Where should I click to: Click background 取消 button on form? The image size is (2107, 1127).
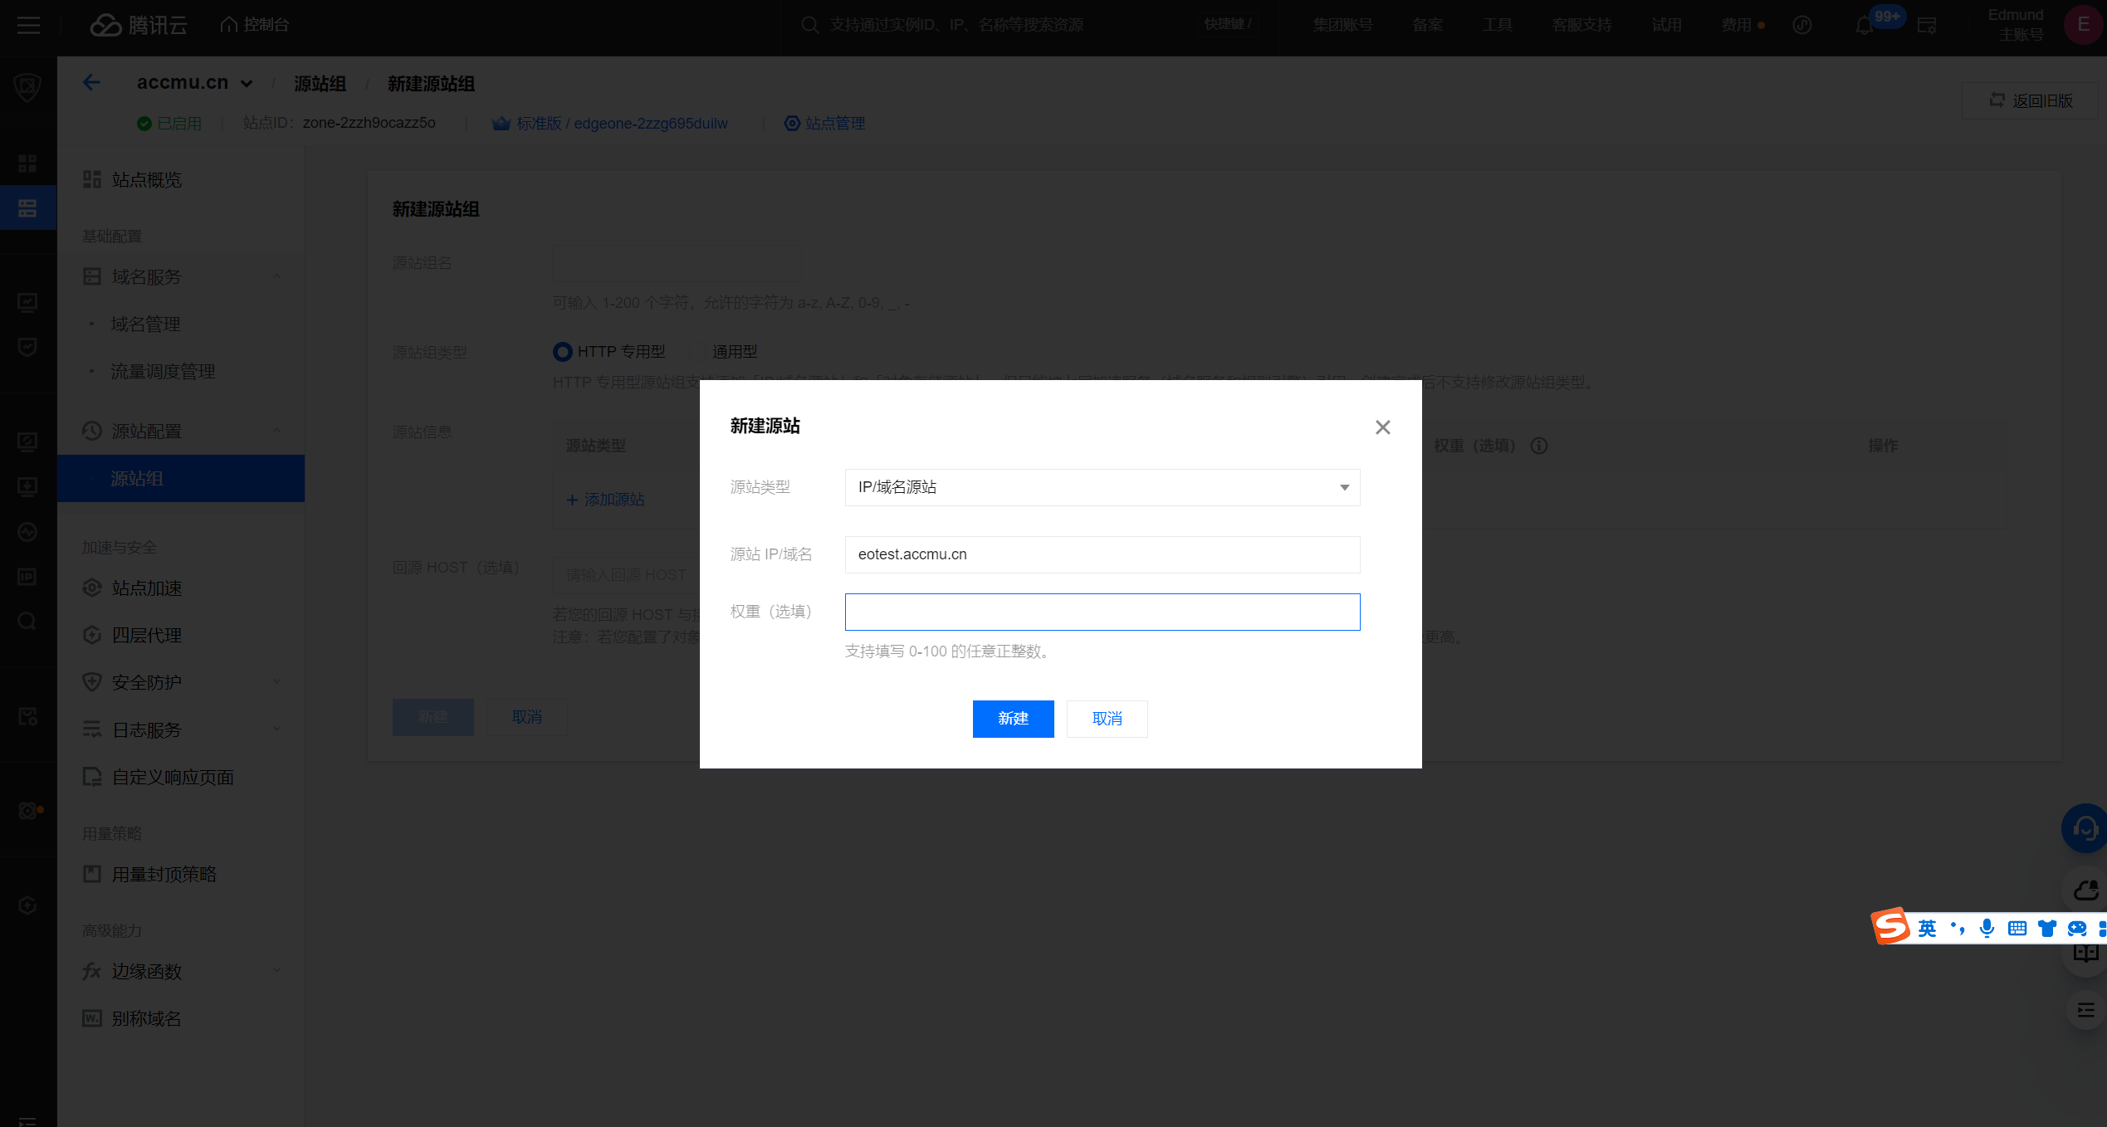[x=526, y=717]
